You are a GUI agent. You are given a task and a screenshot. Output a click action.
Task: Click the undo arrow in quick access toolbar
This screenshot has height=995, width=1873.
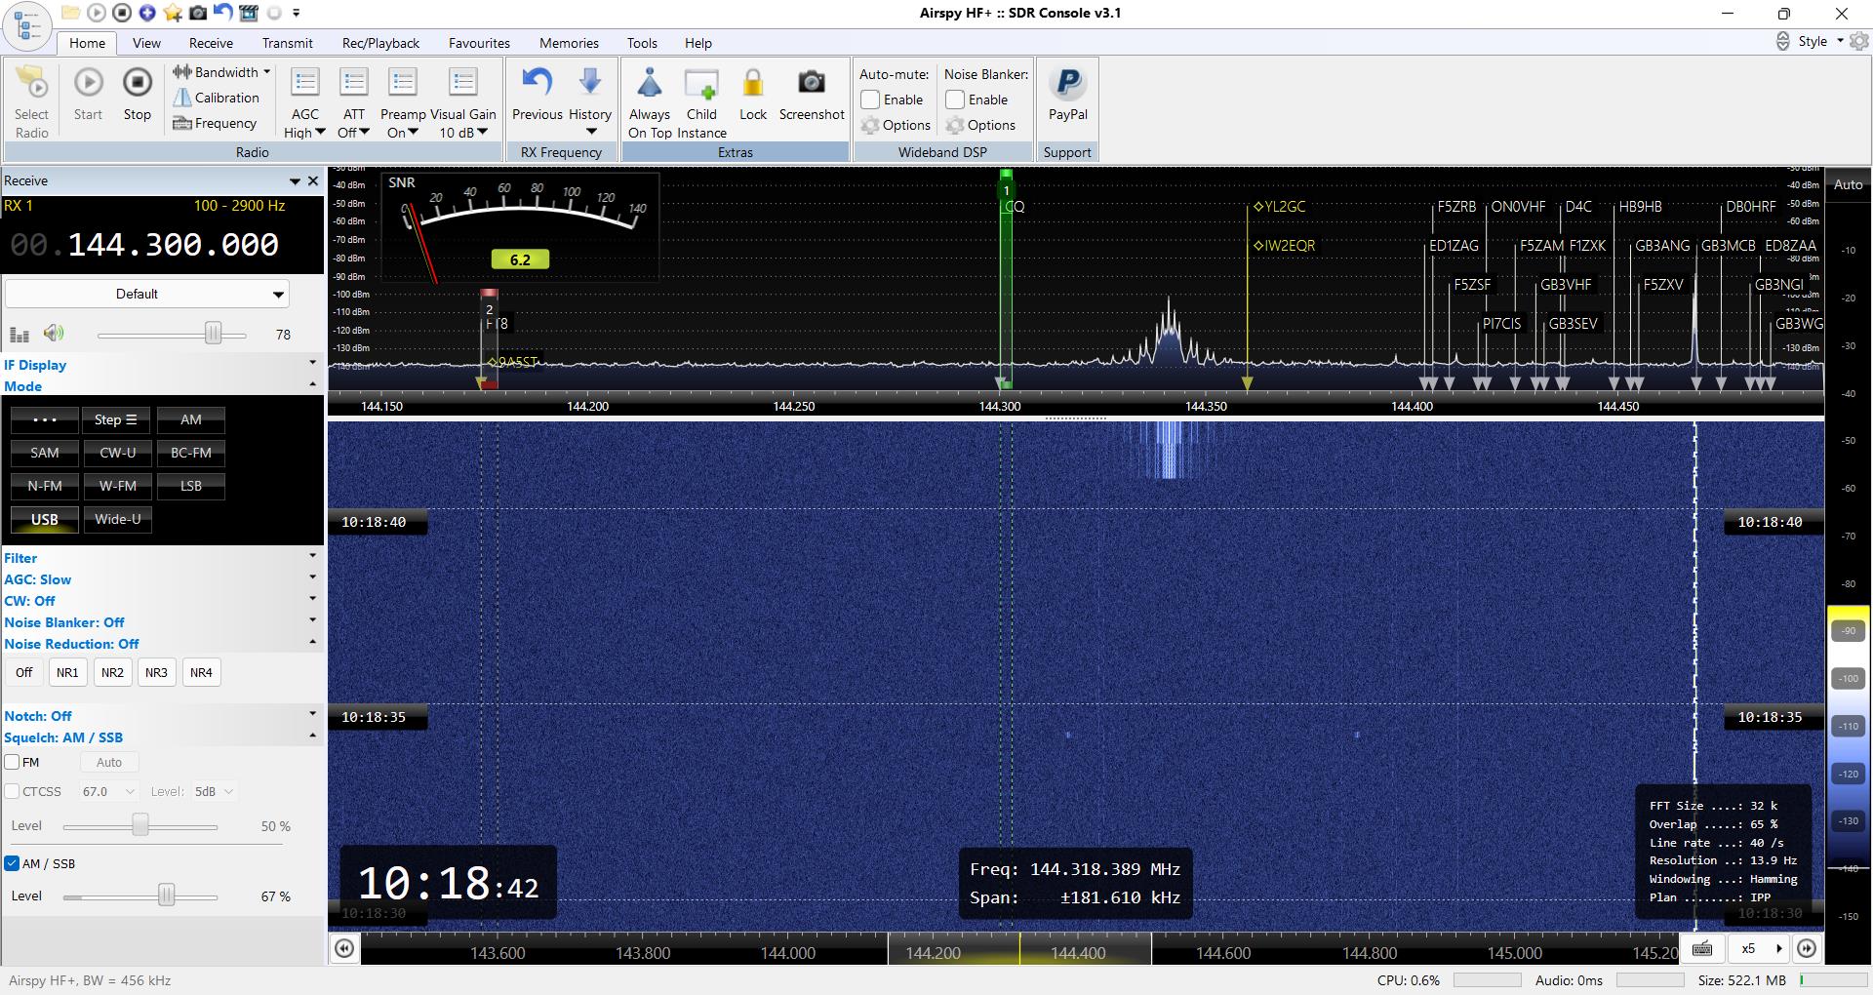click(x=223, y=13)
